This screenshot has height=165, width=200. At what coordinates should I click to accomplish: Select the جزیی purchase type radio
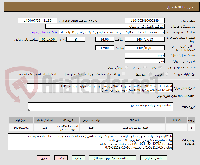click(x=167, y=74)
